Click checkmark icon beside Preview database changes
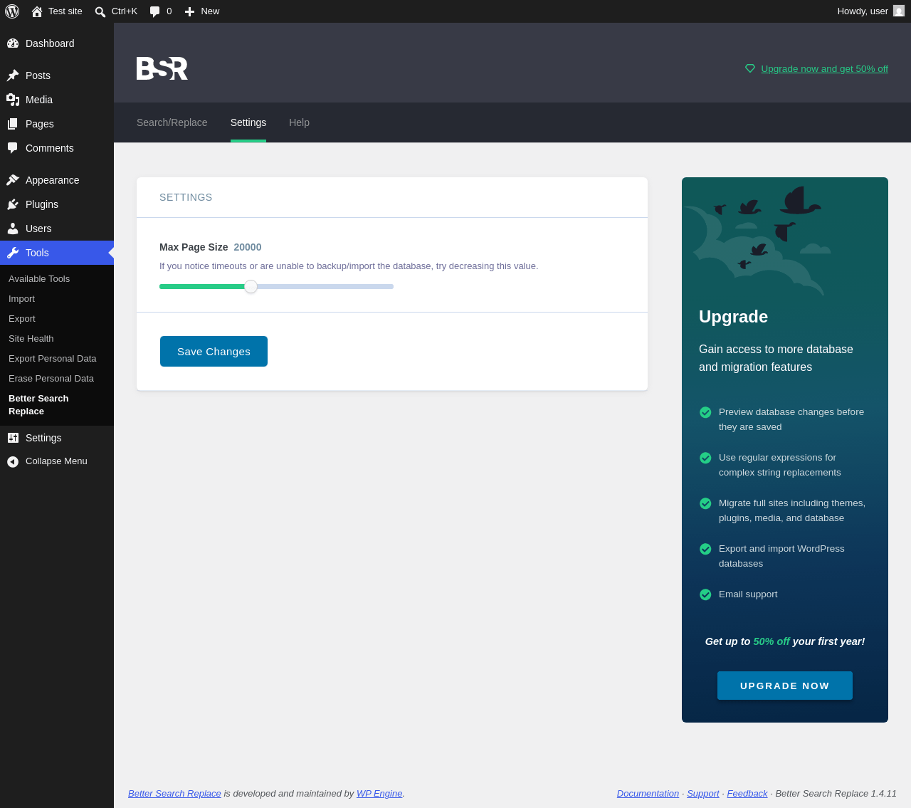911x808 pixels. [x=705, y=412]
